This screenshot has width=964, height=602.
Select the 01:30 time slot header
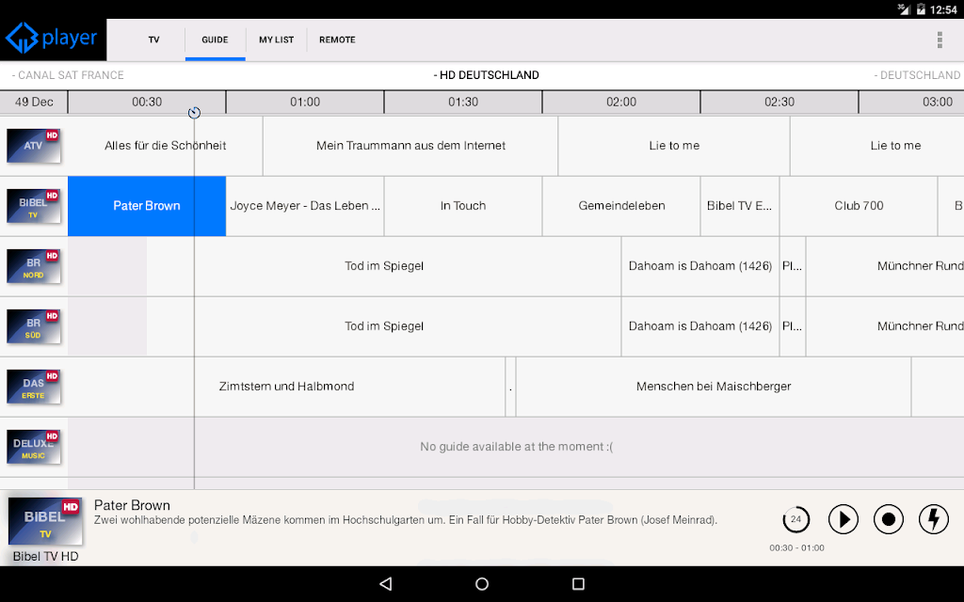point(463,102)
